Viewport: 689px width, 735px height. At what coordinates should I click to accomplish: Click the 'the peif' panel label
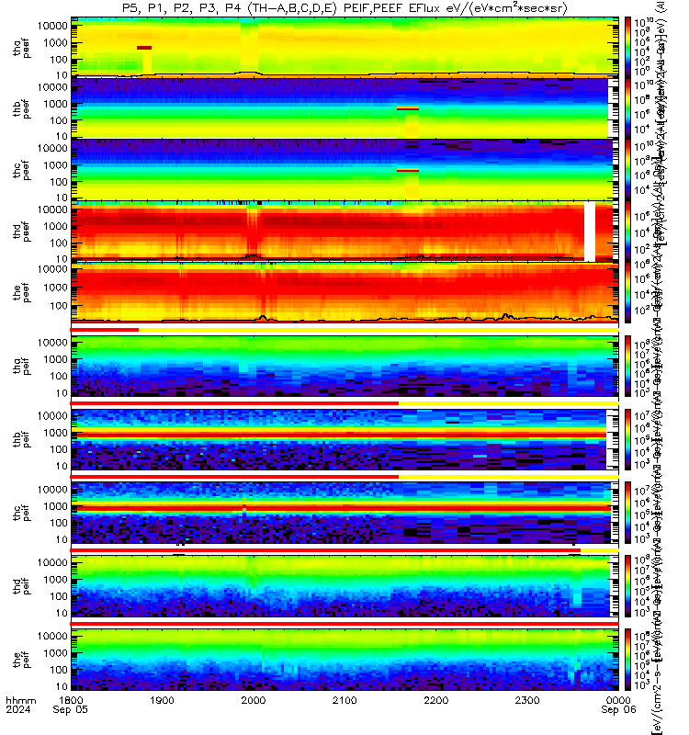point(21,660)
